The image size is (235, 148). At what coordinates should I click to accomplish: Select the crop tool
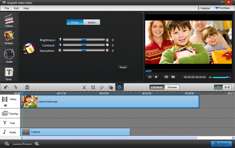[93, 87]
